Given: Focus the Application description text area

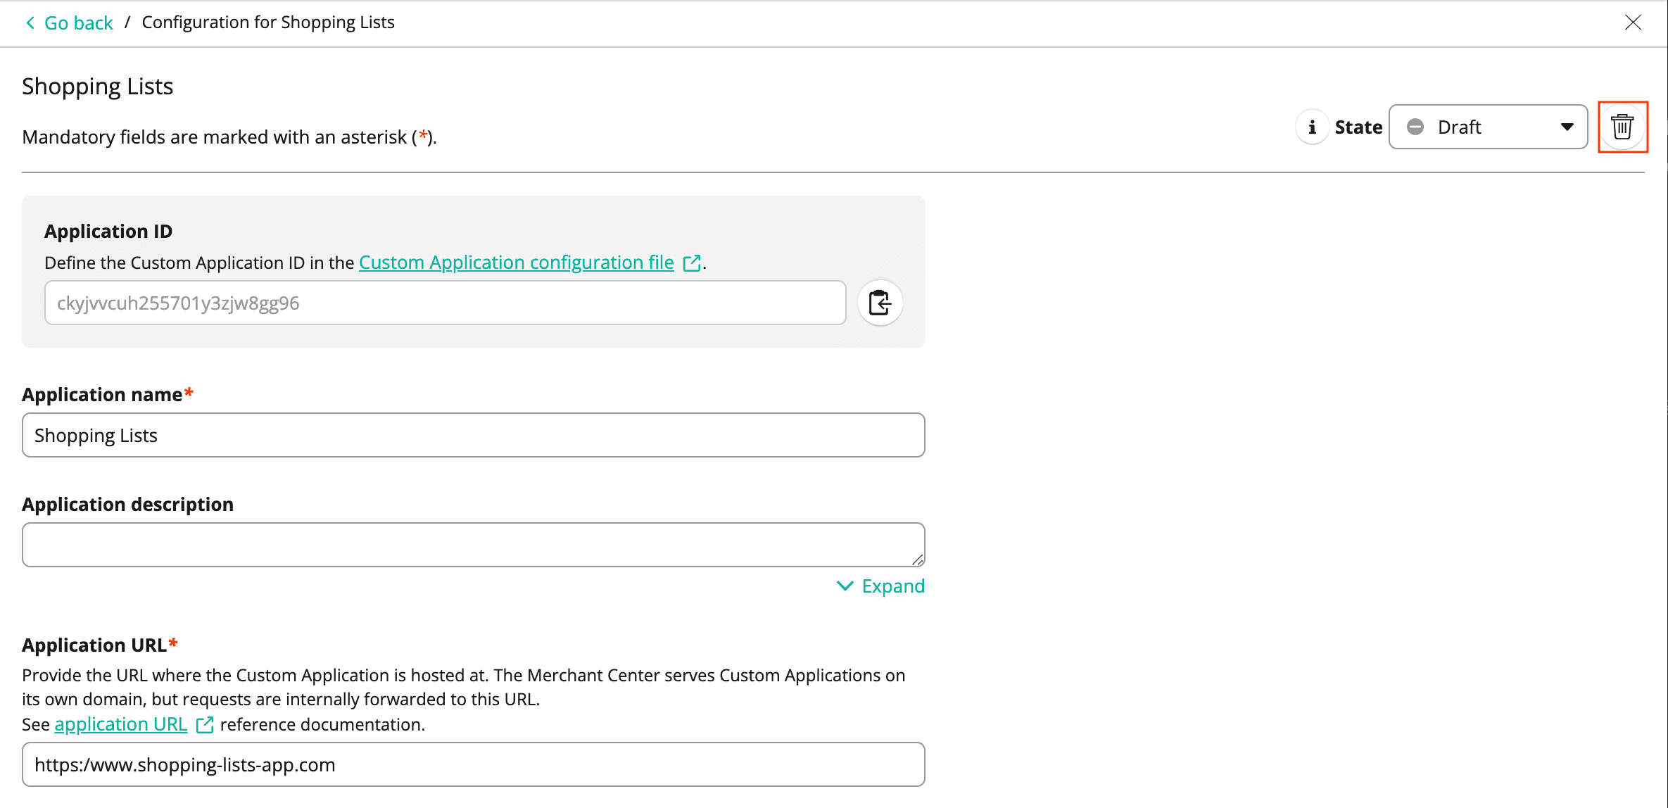Looking at the screenshot, I should coord(473,544).
